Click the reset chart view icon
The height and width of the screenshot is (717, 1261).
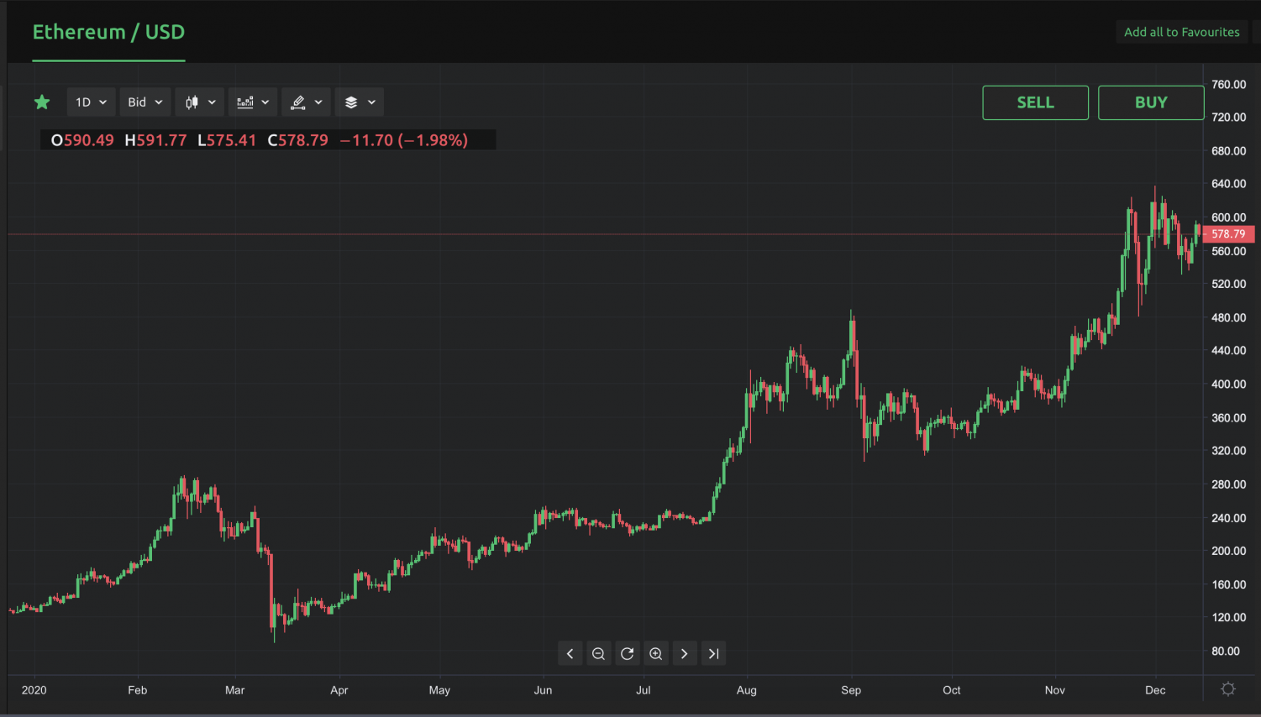click(627, 653)
